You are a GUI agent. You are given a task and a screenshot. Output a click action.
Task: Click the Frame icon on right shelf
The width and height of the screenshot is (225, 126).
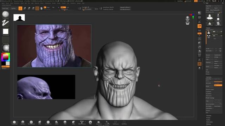pos(199,39)
